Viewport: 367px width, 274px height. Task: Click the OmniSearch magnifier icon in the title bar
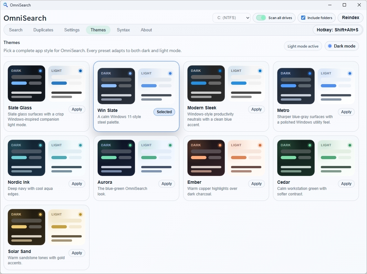coord(5,5)
